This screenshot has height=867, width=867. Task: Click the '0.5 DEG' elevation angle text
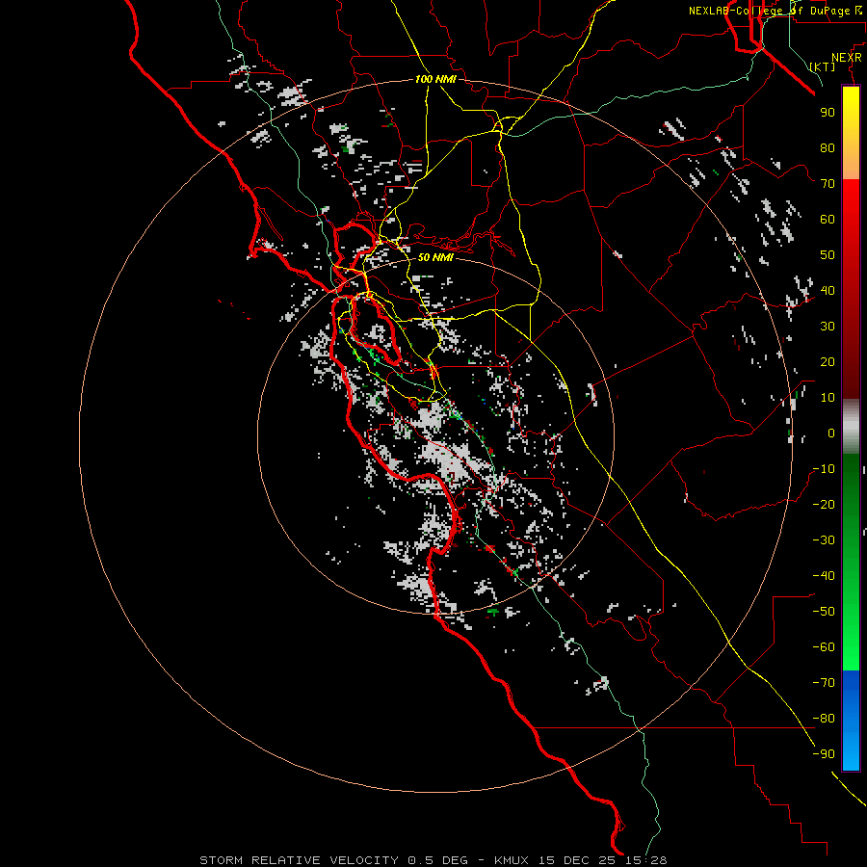pos(437,860)
